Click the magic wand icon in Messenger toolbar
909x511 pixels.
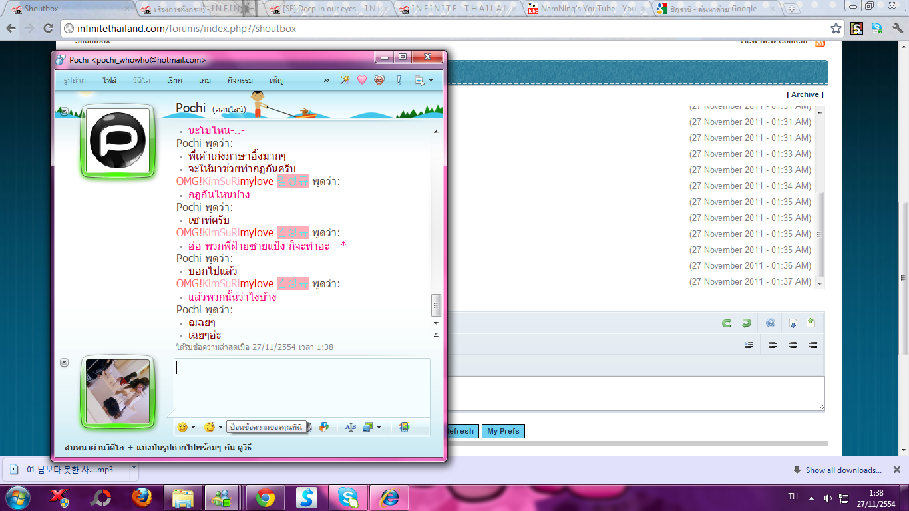point(345,80)
